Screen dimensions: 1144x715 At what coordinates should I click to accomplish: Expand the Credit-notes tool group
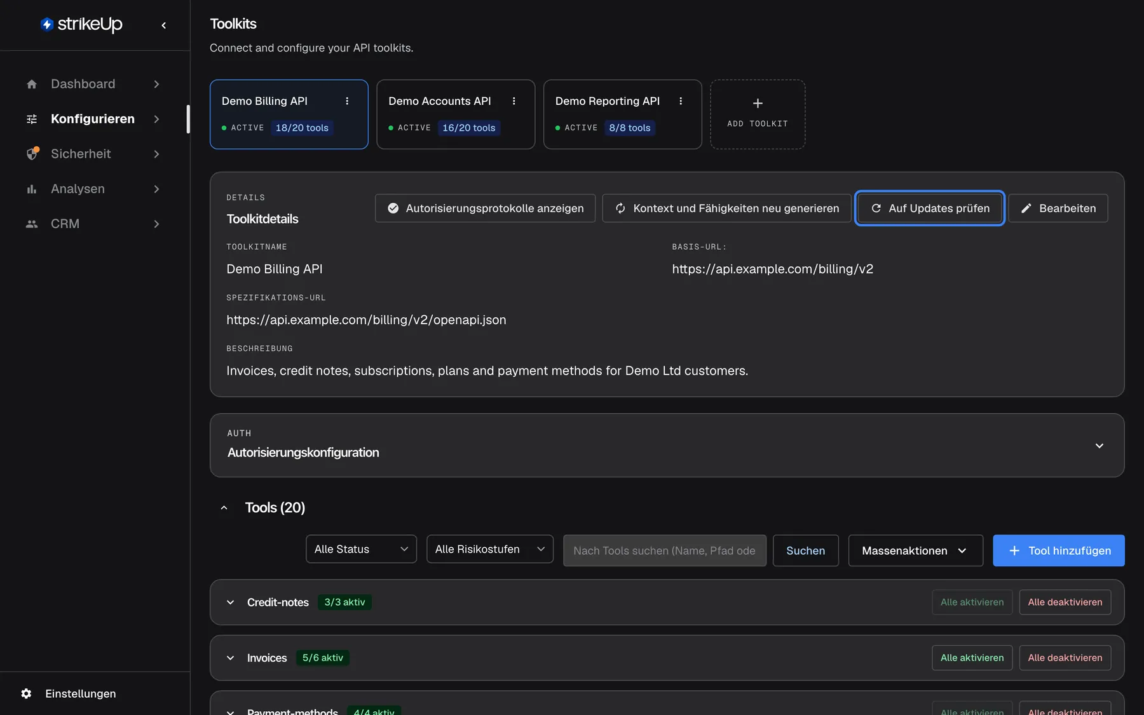pos(231,603)
